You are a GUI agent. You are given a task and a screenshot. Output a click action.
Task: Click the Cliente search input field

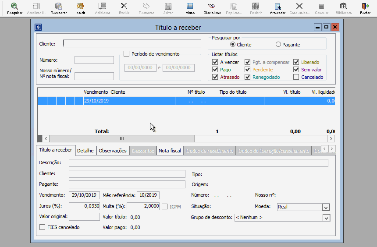coord(133,43)
